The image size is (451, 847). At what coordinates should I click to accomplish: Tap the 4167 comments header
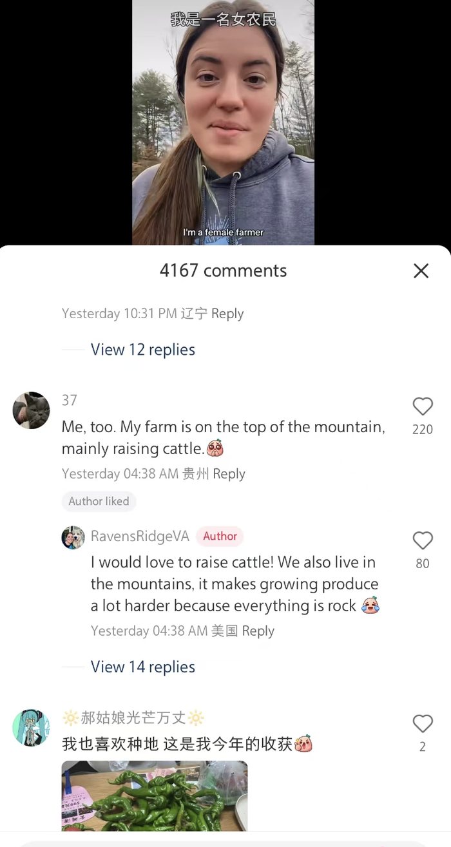click(x=223, y=271)
